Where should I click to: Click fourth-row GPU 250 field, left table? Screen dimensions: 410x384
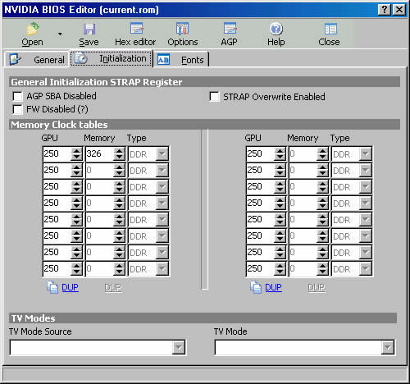point(57,203)
